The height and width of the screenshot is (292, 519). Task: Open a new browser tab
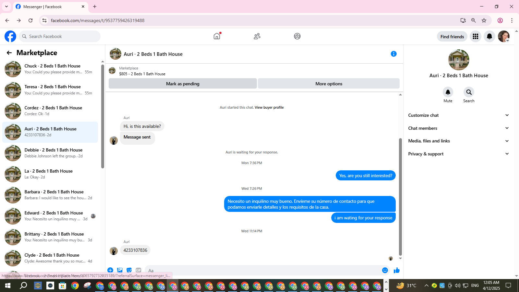pyautogui.click(x=95, y=6)
